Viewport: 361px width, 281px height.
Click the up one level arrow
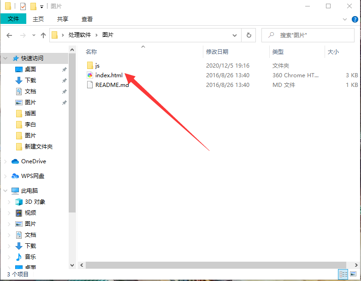click(x=43, y=35)
